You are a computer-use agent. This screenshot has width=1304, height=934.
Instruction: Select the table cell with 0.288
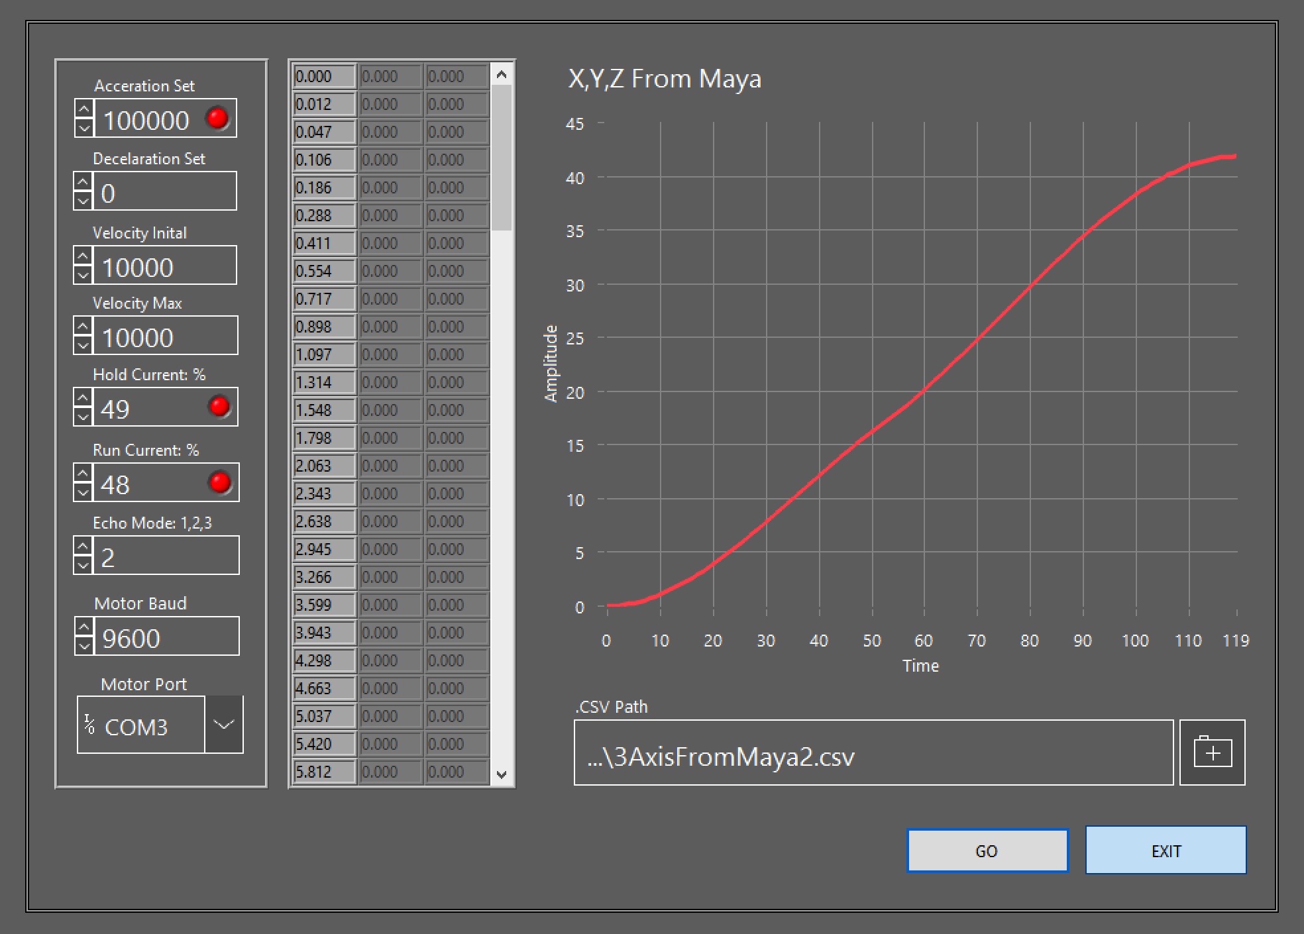pyautogui.click(x=325, y=215)
